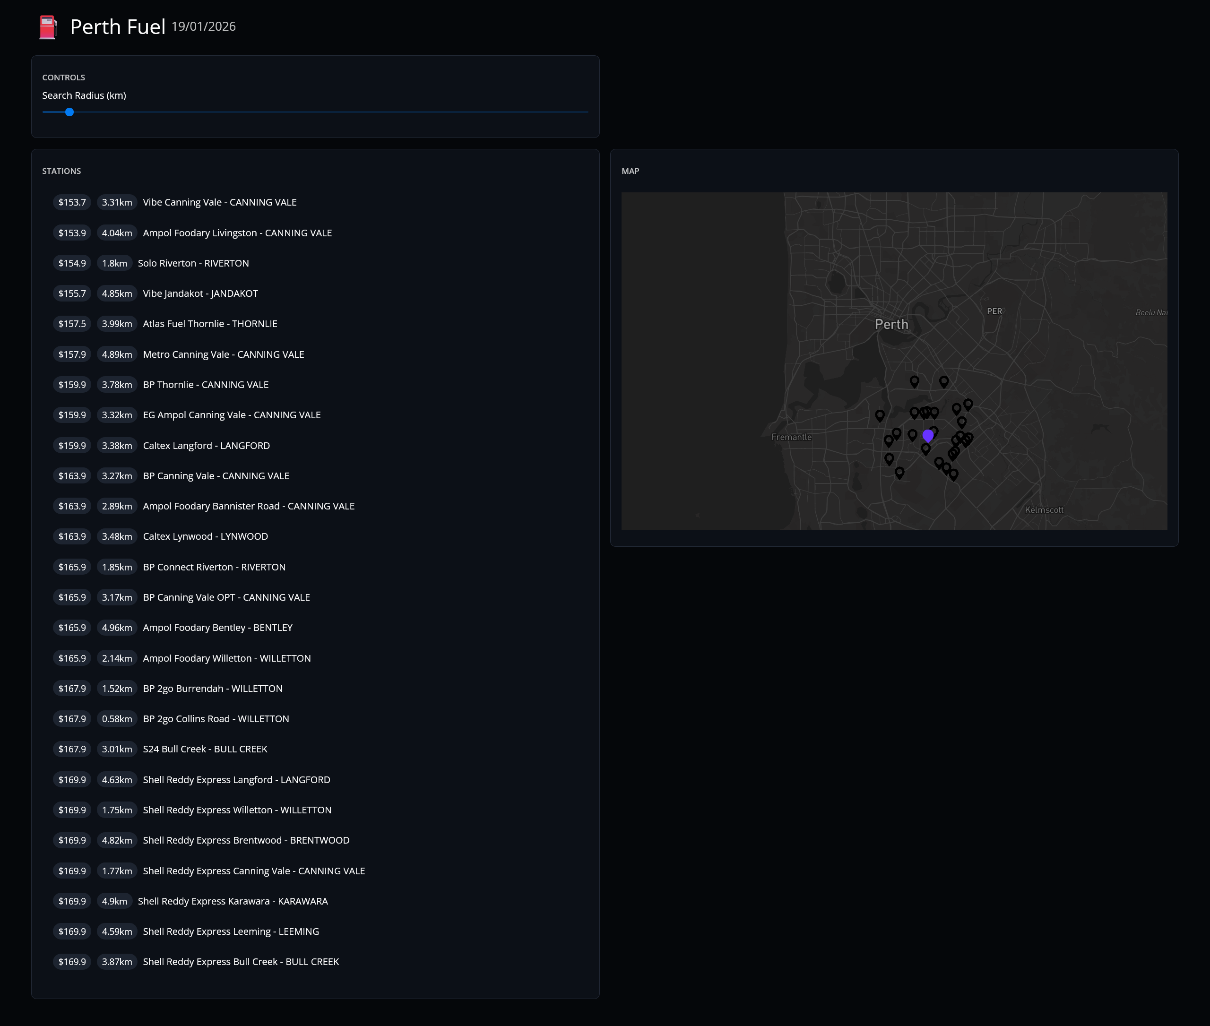1210x1026 pixels.
Task: Click the $169.9 badge for Shell Reddy Express Leeming
Action: [72, 931]
